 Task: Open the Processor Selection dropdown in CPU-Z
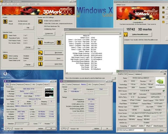tap(28, 124)
